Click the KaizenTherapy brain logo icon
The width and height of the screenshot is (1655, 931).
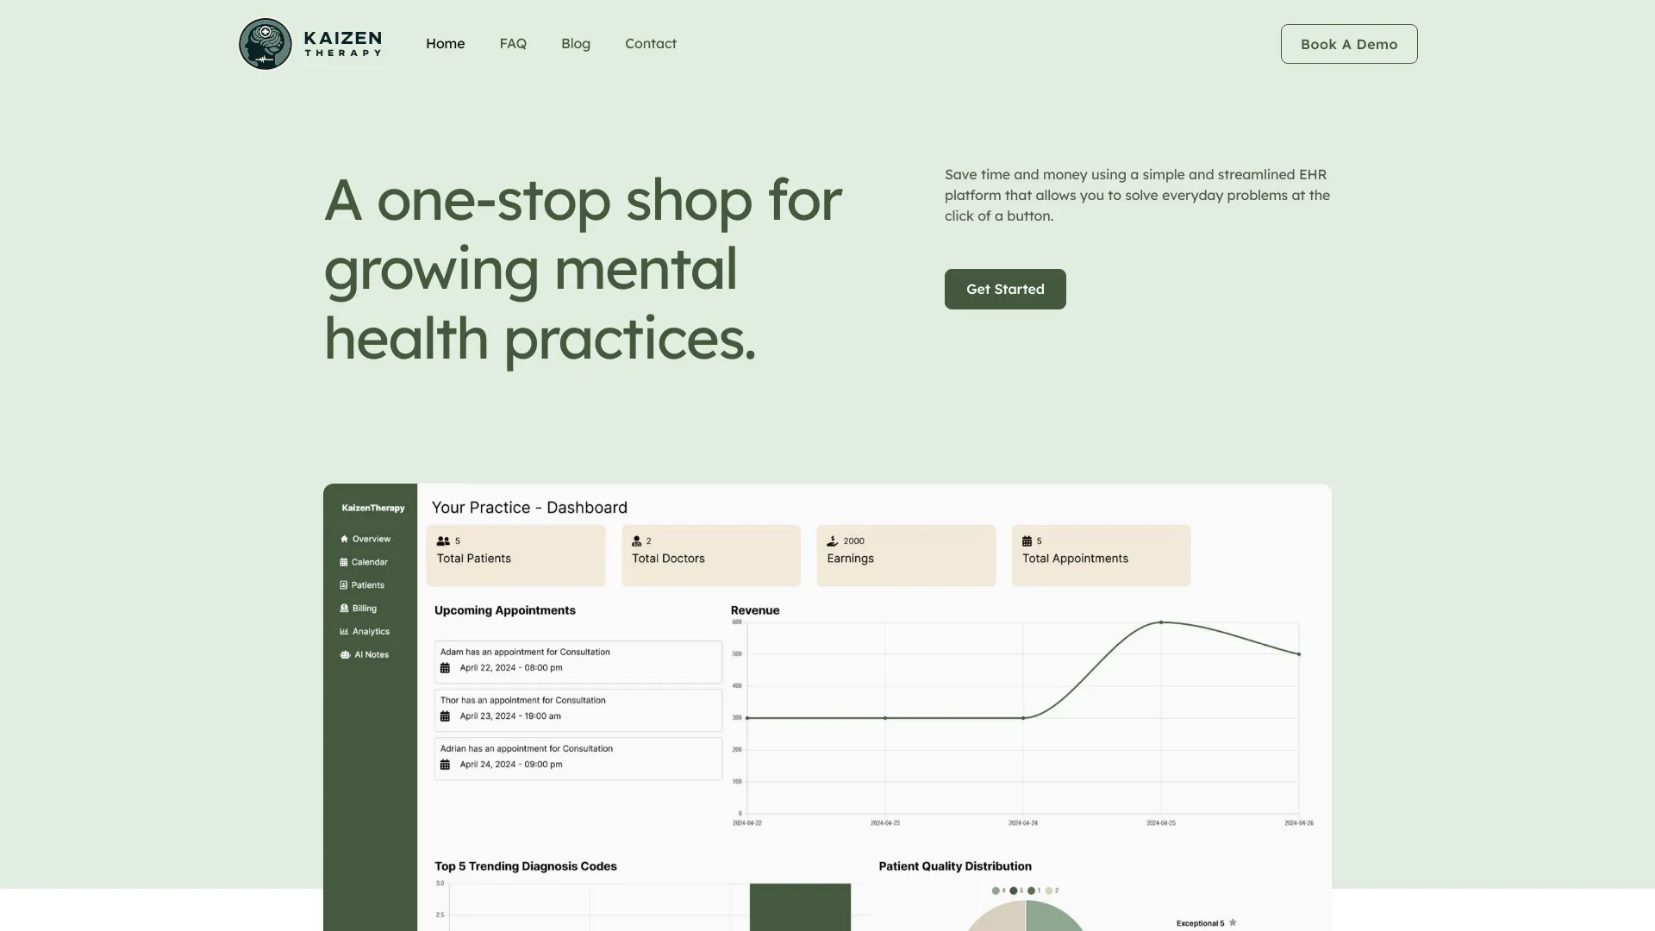pyautogui.click(x=265, y=43)
